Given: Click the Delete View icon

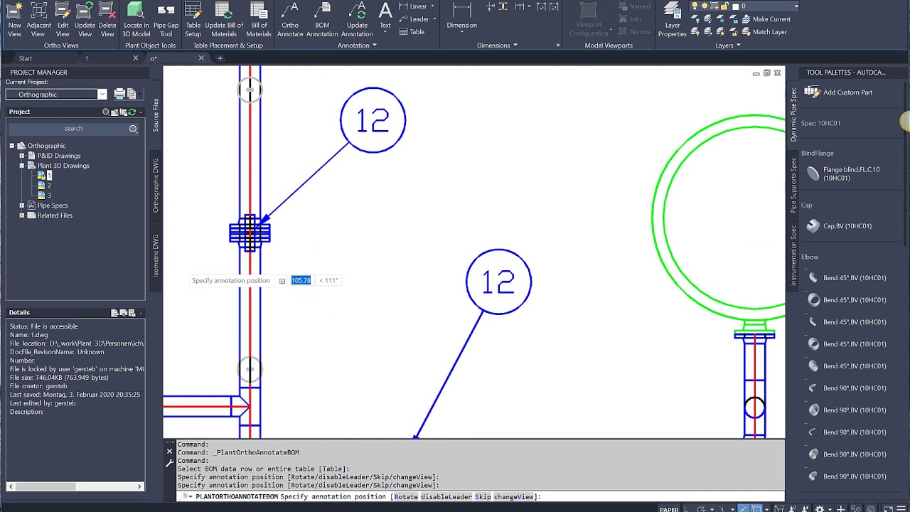Looking at the screenshot, I should [107, 19].
